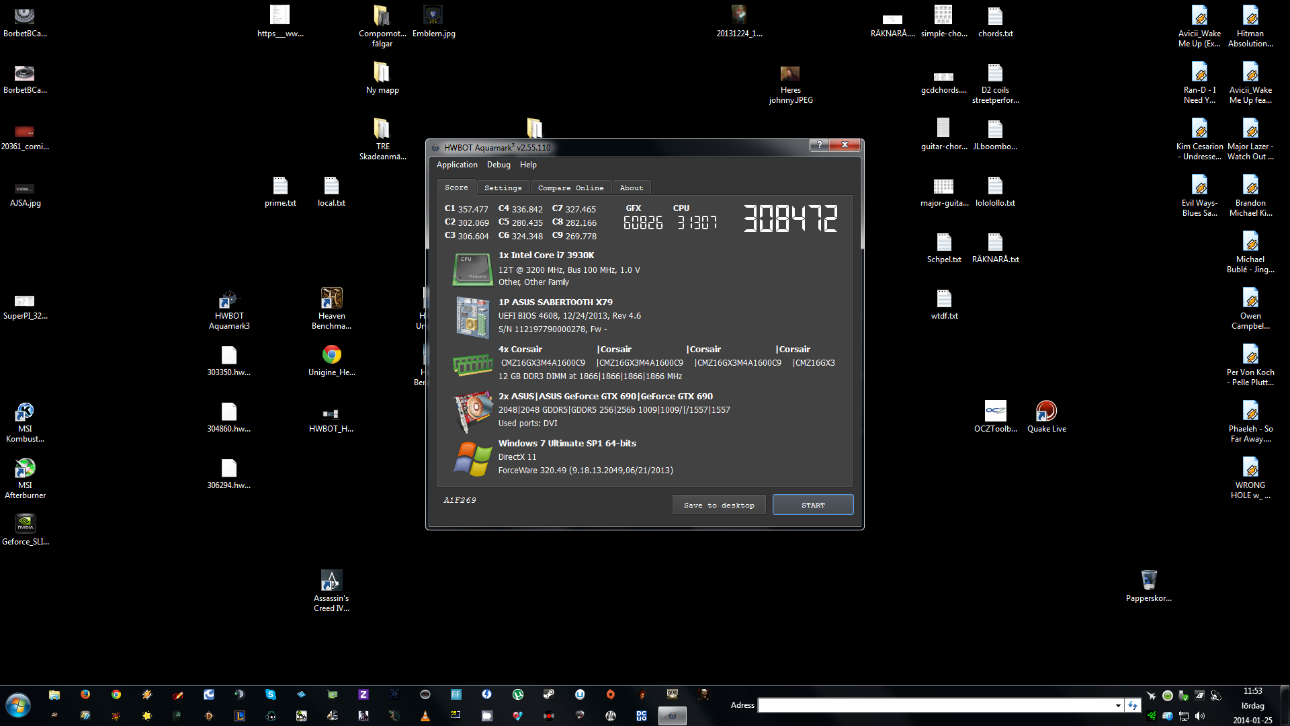Select the Unigine_He... Chrome shortcut icon
1290x726 pixels.
coord(331,360)
